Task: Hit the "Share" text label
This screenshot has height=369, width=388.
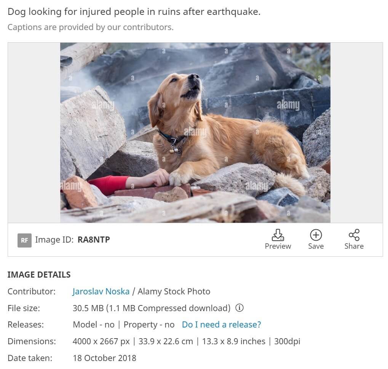Action: point(354,246)
